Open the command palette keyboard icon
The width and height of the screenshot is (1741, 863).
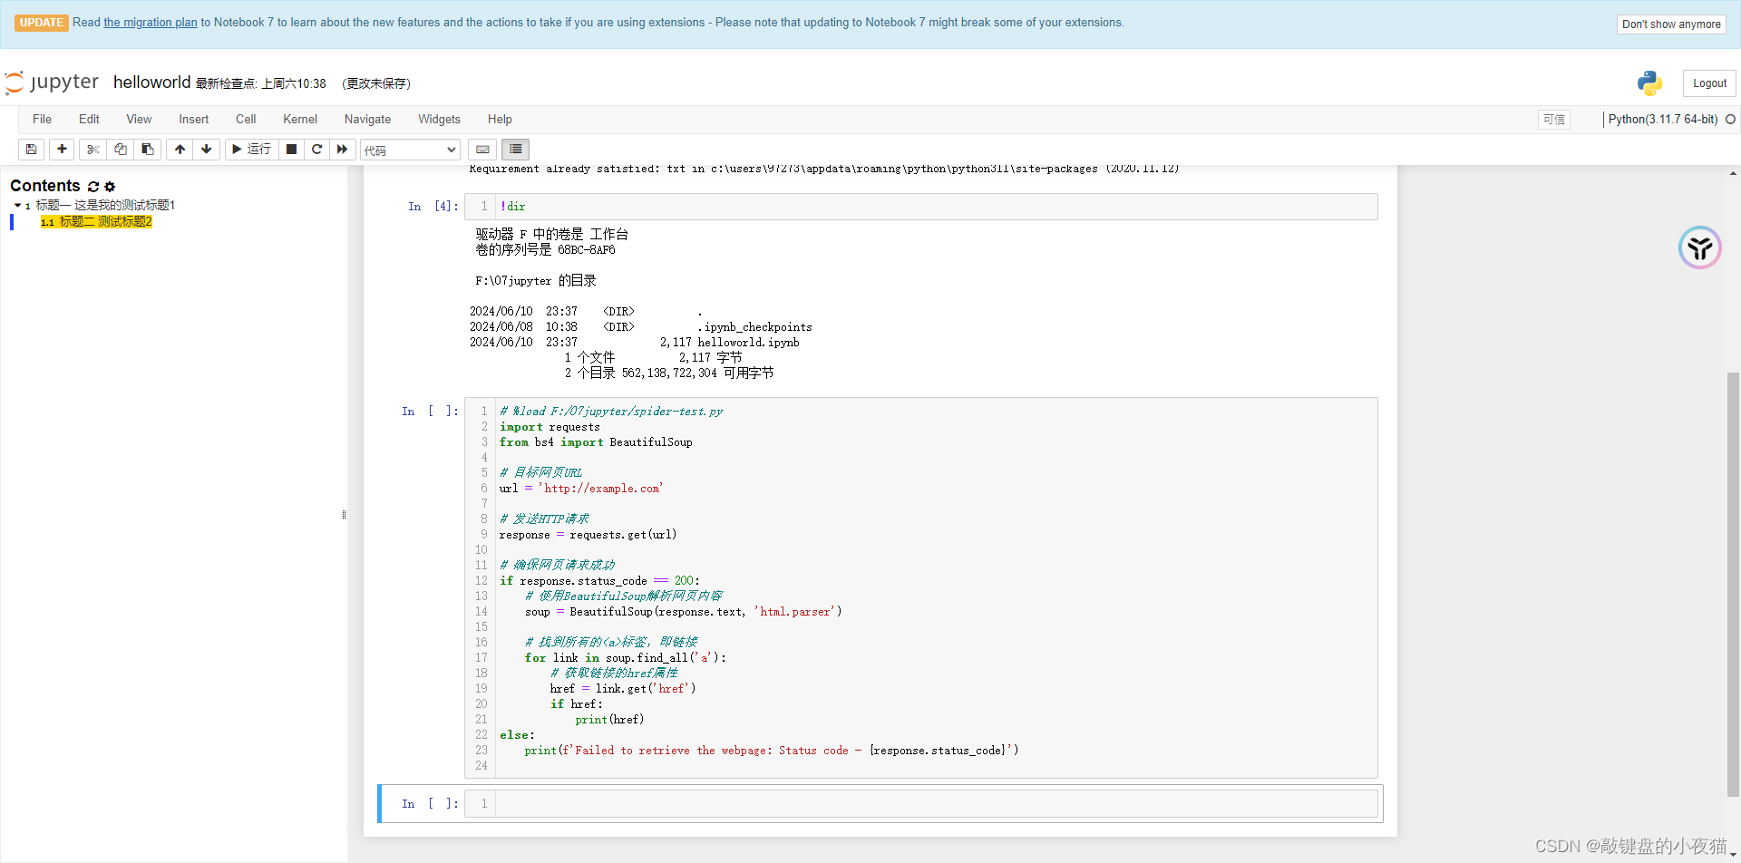[x=482, y=150]
